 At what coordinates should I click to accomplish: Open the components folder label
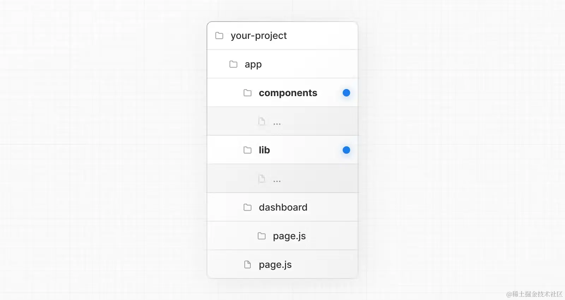click(x=288, y=93)
